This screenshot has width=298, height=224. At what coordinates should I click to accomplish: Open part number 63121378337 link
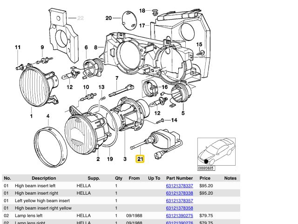pos(179,186)
